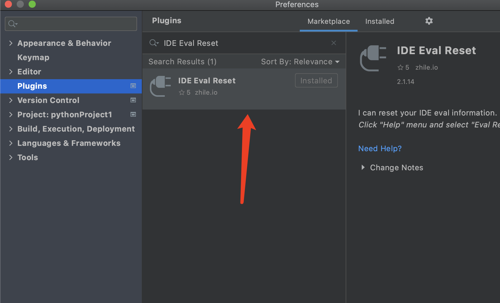This screenshot has height=303, width=500.
Task: Click the IDE Eval Reset result title
Action: (x=207, y=81)
